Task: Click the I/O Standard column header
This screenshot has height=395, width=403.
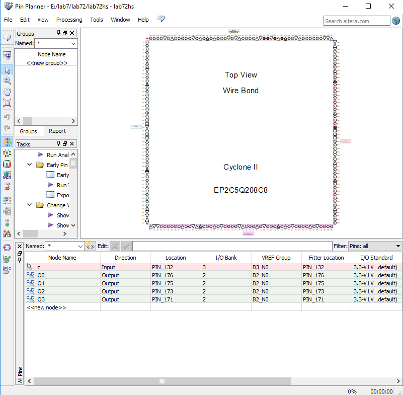Action: [x=376, y=258]
